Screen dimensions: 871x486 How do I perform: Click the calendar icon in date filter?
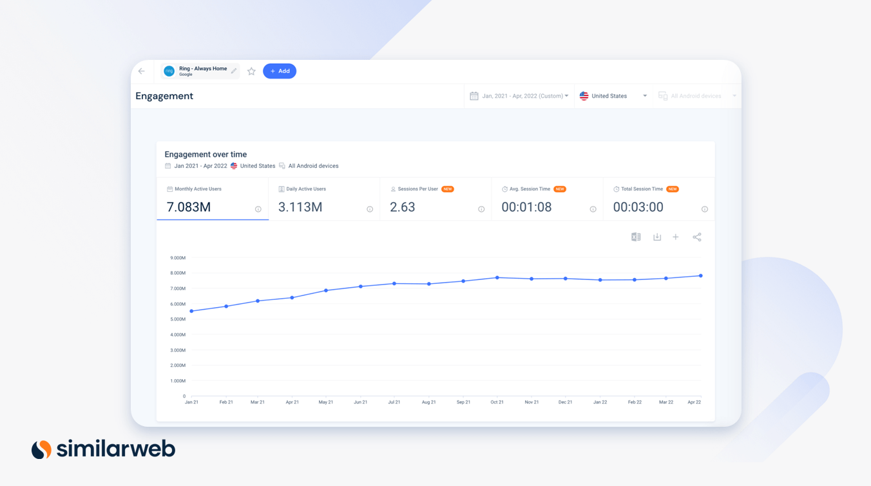tap(474, 96)
